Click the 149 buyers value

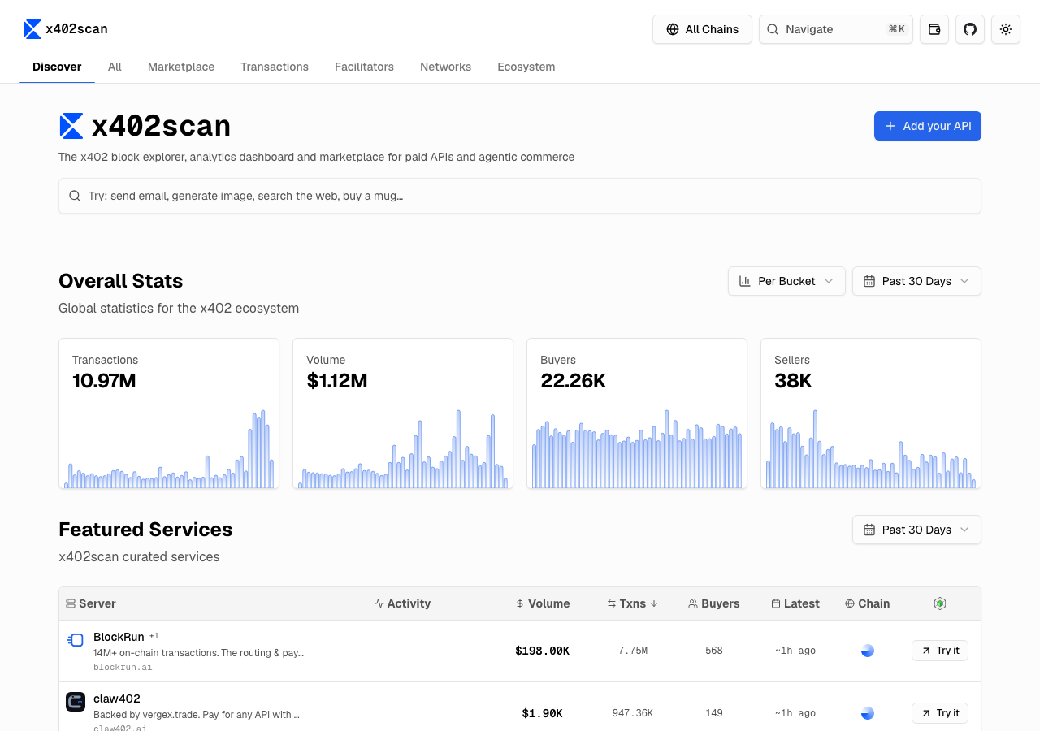click(714, 713)
